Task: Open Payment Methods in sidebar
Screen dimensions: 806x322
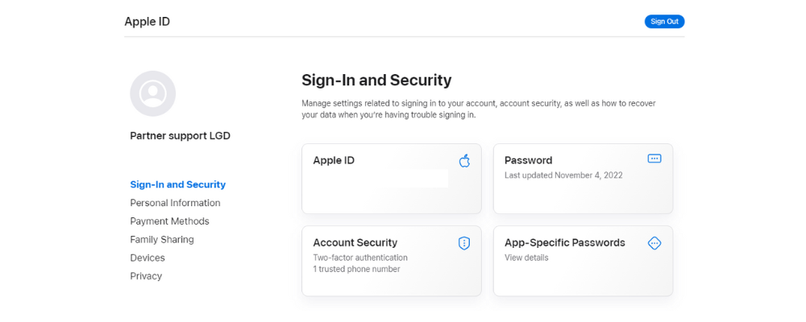Action: click(169, 221)
